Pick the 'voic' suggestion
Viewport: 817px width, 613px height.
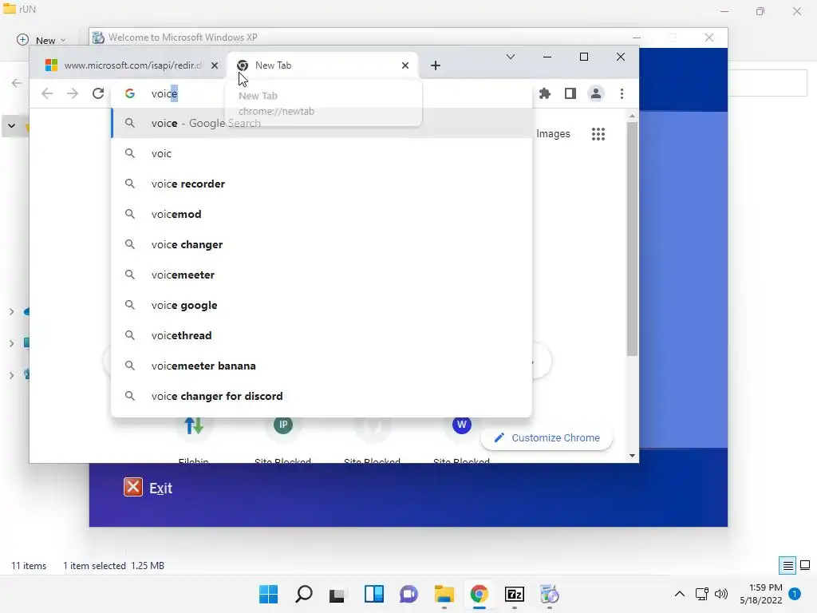322,153
